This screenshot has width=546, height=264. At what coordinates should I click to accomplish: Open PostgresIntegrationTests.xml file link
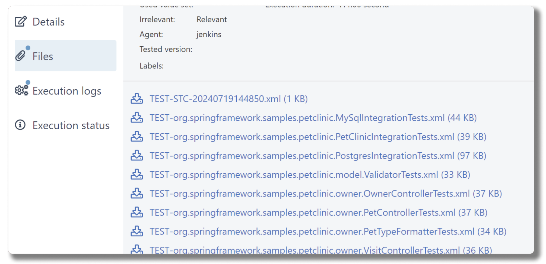[318, 156]
